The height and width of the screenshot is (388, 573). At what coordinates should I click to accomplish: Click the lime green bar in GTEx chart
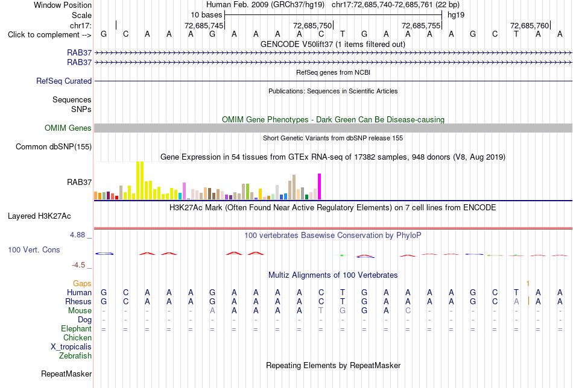pyautogui.click(x=247, y=192)
